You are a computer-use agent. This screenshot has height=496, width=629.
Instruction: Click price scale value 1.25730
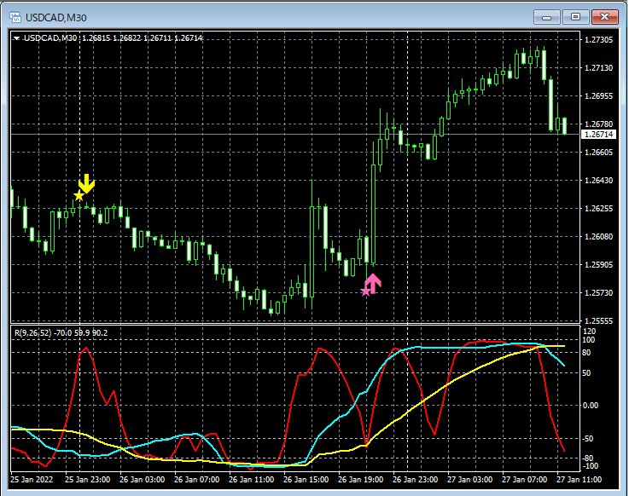pos(599,293)
